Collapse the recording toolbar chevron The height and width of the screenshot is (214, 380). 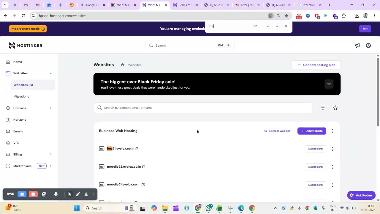[94, 194]
